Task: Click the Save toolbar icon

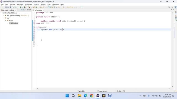Action: [6, 7]
